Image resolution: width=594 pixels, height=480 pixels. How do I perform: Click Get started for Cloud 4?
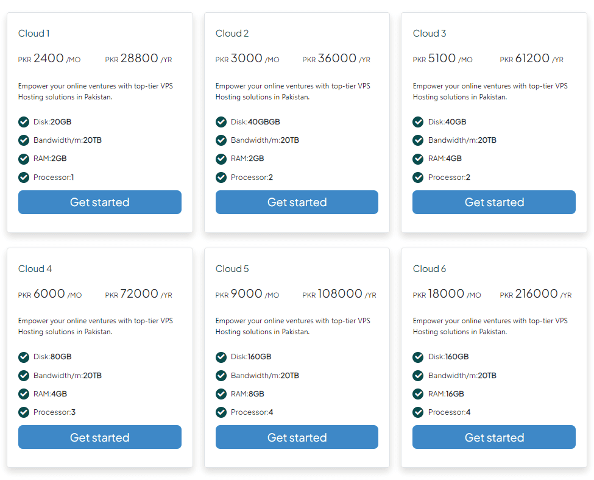[x=99, y=437]
